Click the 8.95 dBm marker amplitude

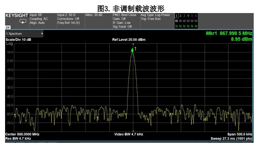(x=242, y=39)
